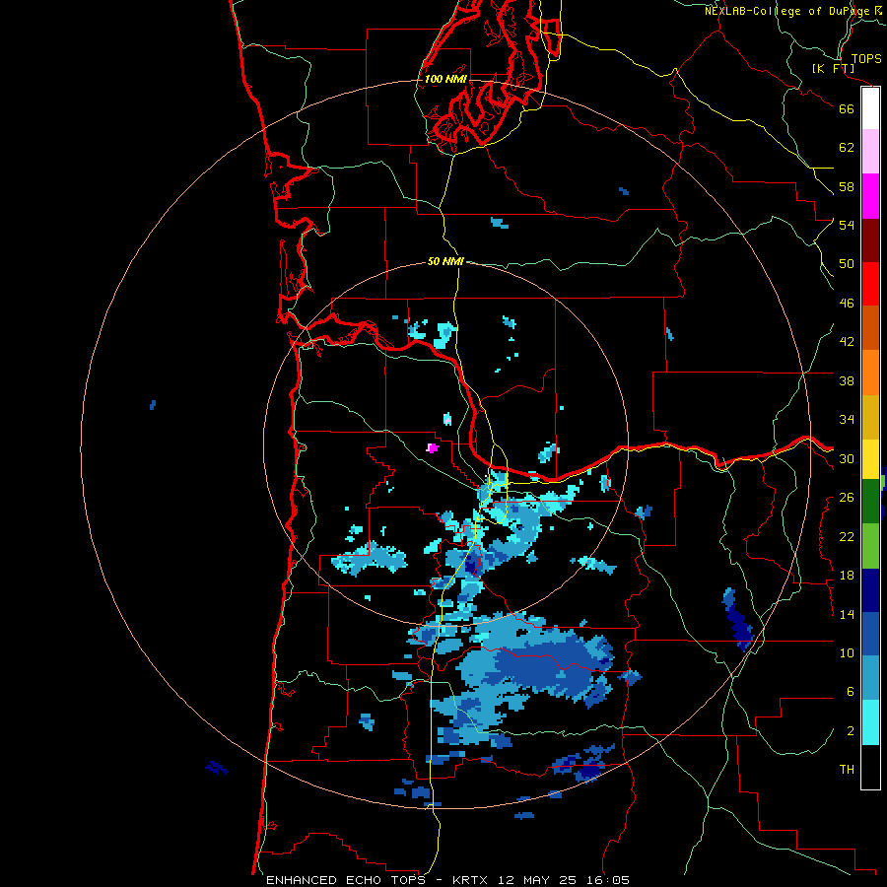887x887 pixels.
Task: Click the navy blue 22 legend swatch
Action: coord(870,590)
